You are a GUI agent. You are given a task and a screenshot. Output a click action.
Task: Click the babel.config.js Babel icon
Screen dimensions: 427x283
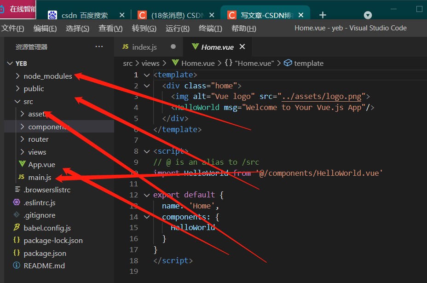point(17,227)
